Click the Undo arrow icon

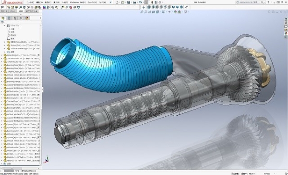point(140,2)
